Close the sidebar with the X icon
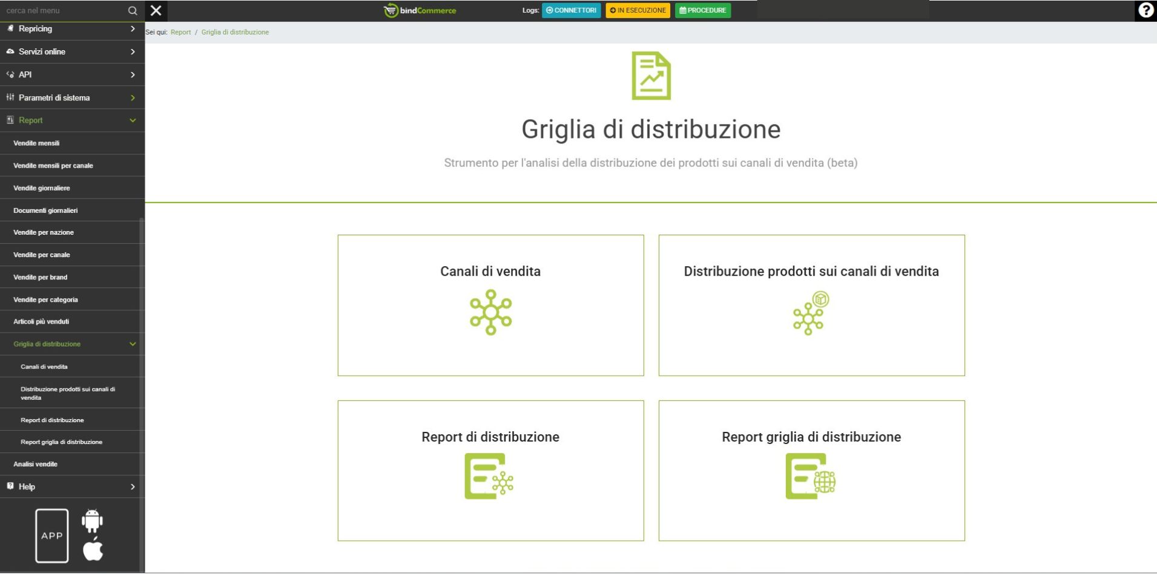The height and width of the screenshot is (574, 1157). (156, 10)
